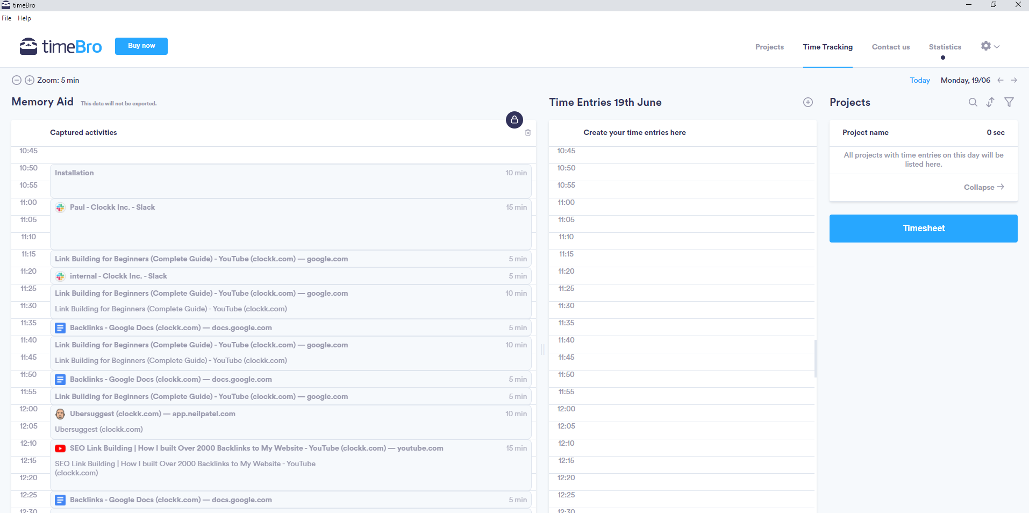Image resolution: width=1029 pixels, height=513 pixels.
Task: Click the Monday, 19/06 date label
Action: click(965, 80)
